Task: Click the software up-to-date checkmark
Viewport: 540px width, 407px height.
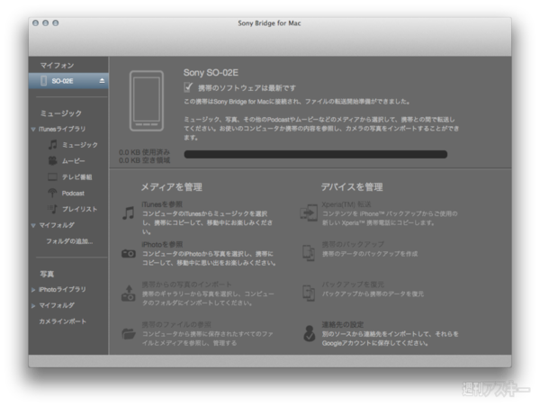Action: click(x=188, y=87)
